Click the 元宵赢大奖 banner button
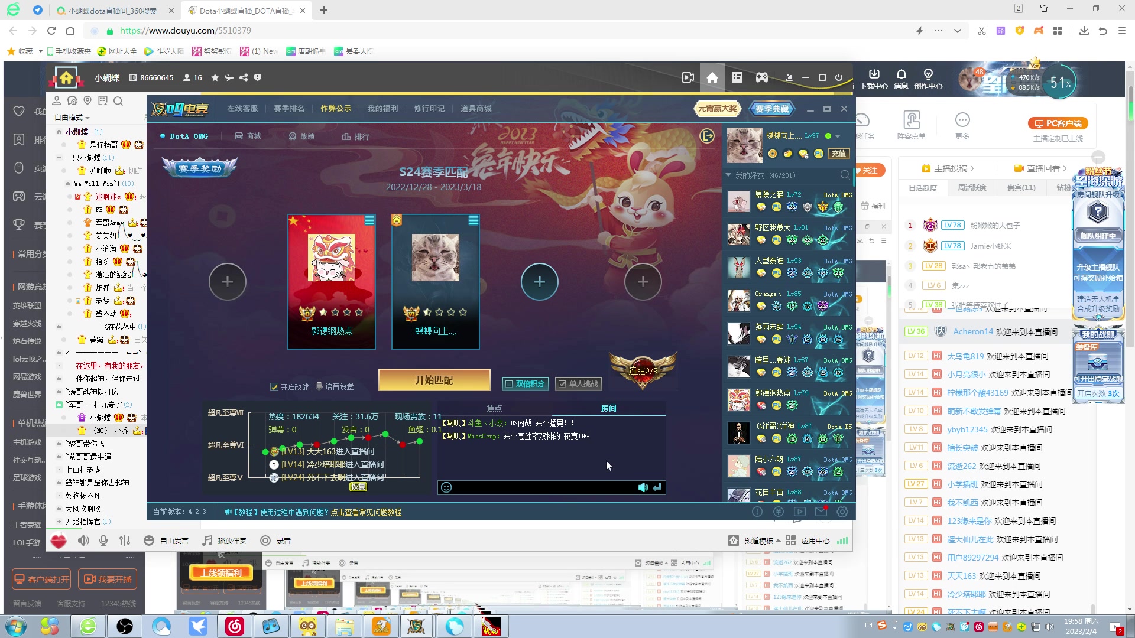The height and width of the screenshot is (638, 1135). click(x=717, y=108)
